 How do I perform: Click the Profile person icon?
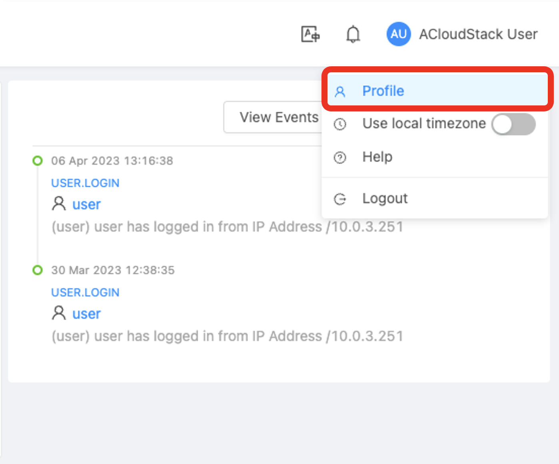click(x=340, y=92)
